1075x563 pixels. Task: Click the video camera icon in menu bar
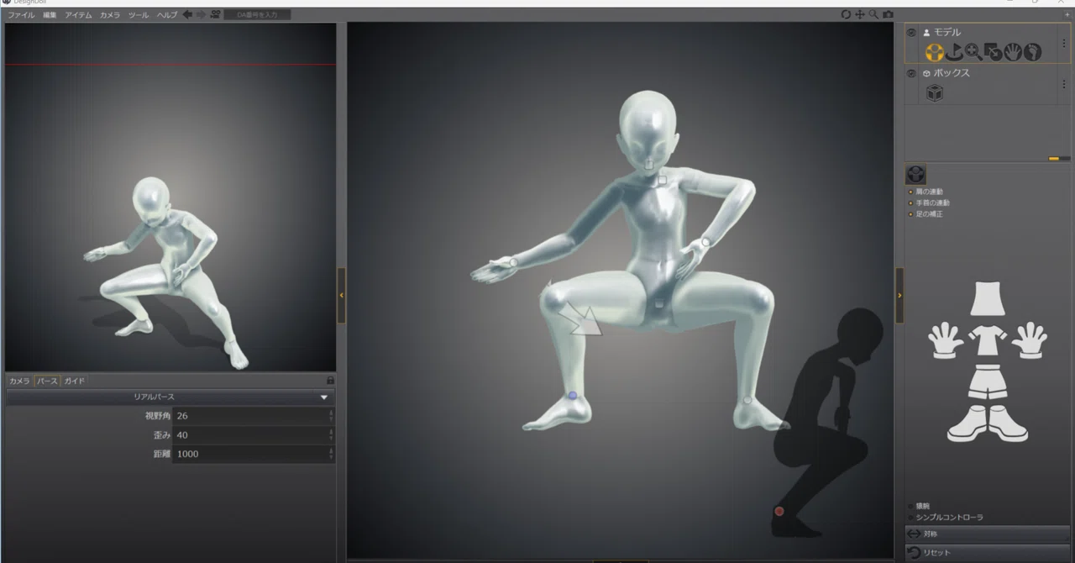[216, 14]
